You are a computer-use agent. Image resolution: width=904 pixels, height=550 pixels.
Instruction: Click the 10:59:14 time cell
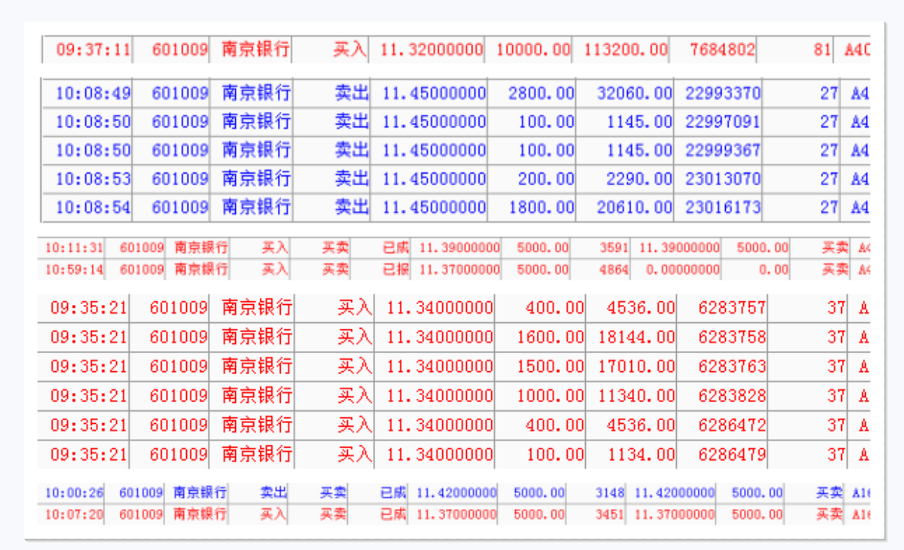[x=74, y=270]
